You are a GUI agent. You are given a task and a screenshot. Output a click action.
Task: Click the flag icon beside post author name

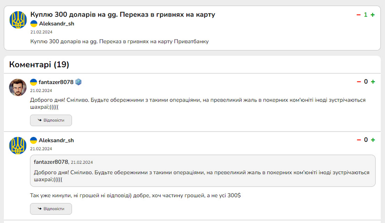34,23
